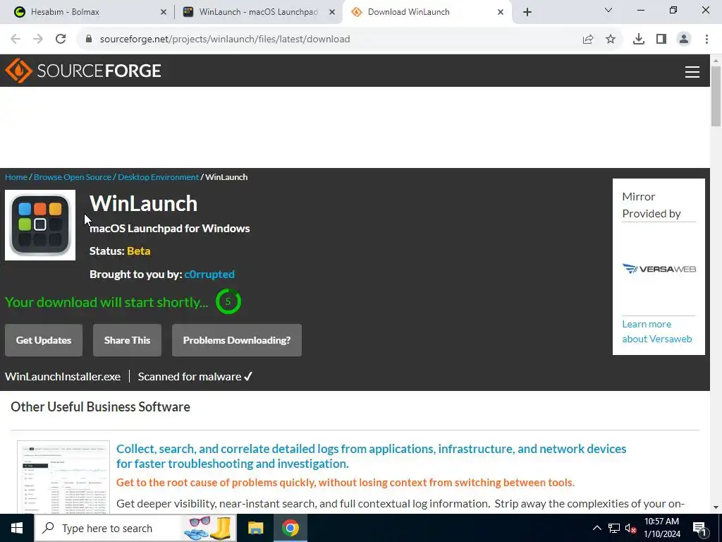Viewport: 722px width, 542px height.
Task: Click the SourceForge flame logo
Action: tap(18, 71)
